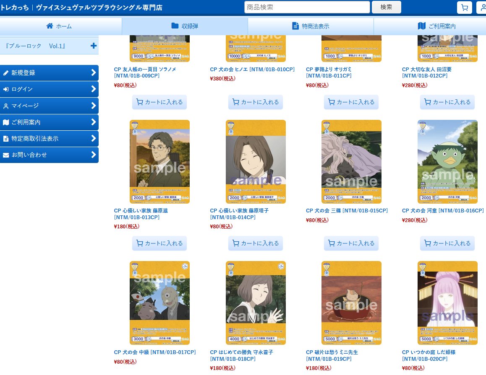
Task: Add 藤原塔子 NTM/01B-014CP to cart
Action: pos(256,243)
